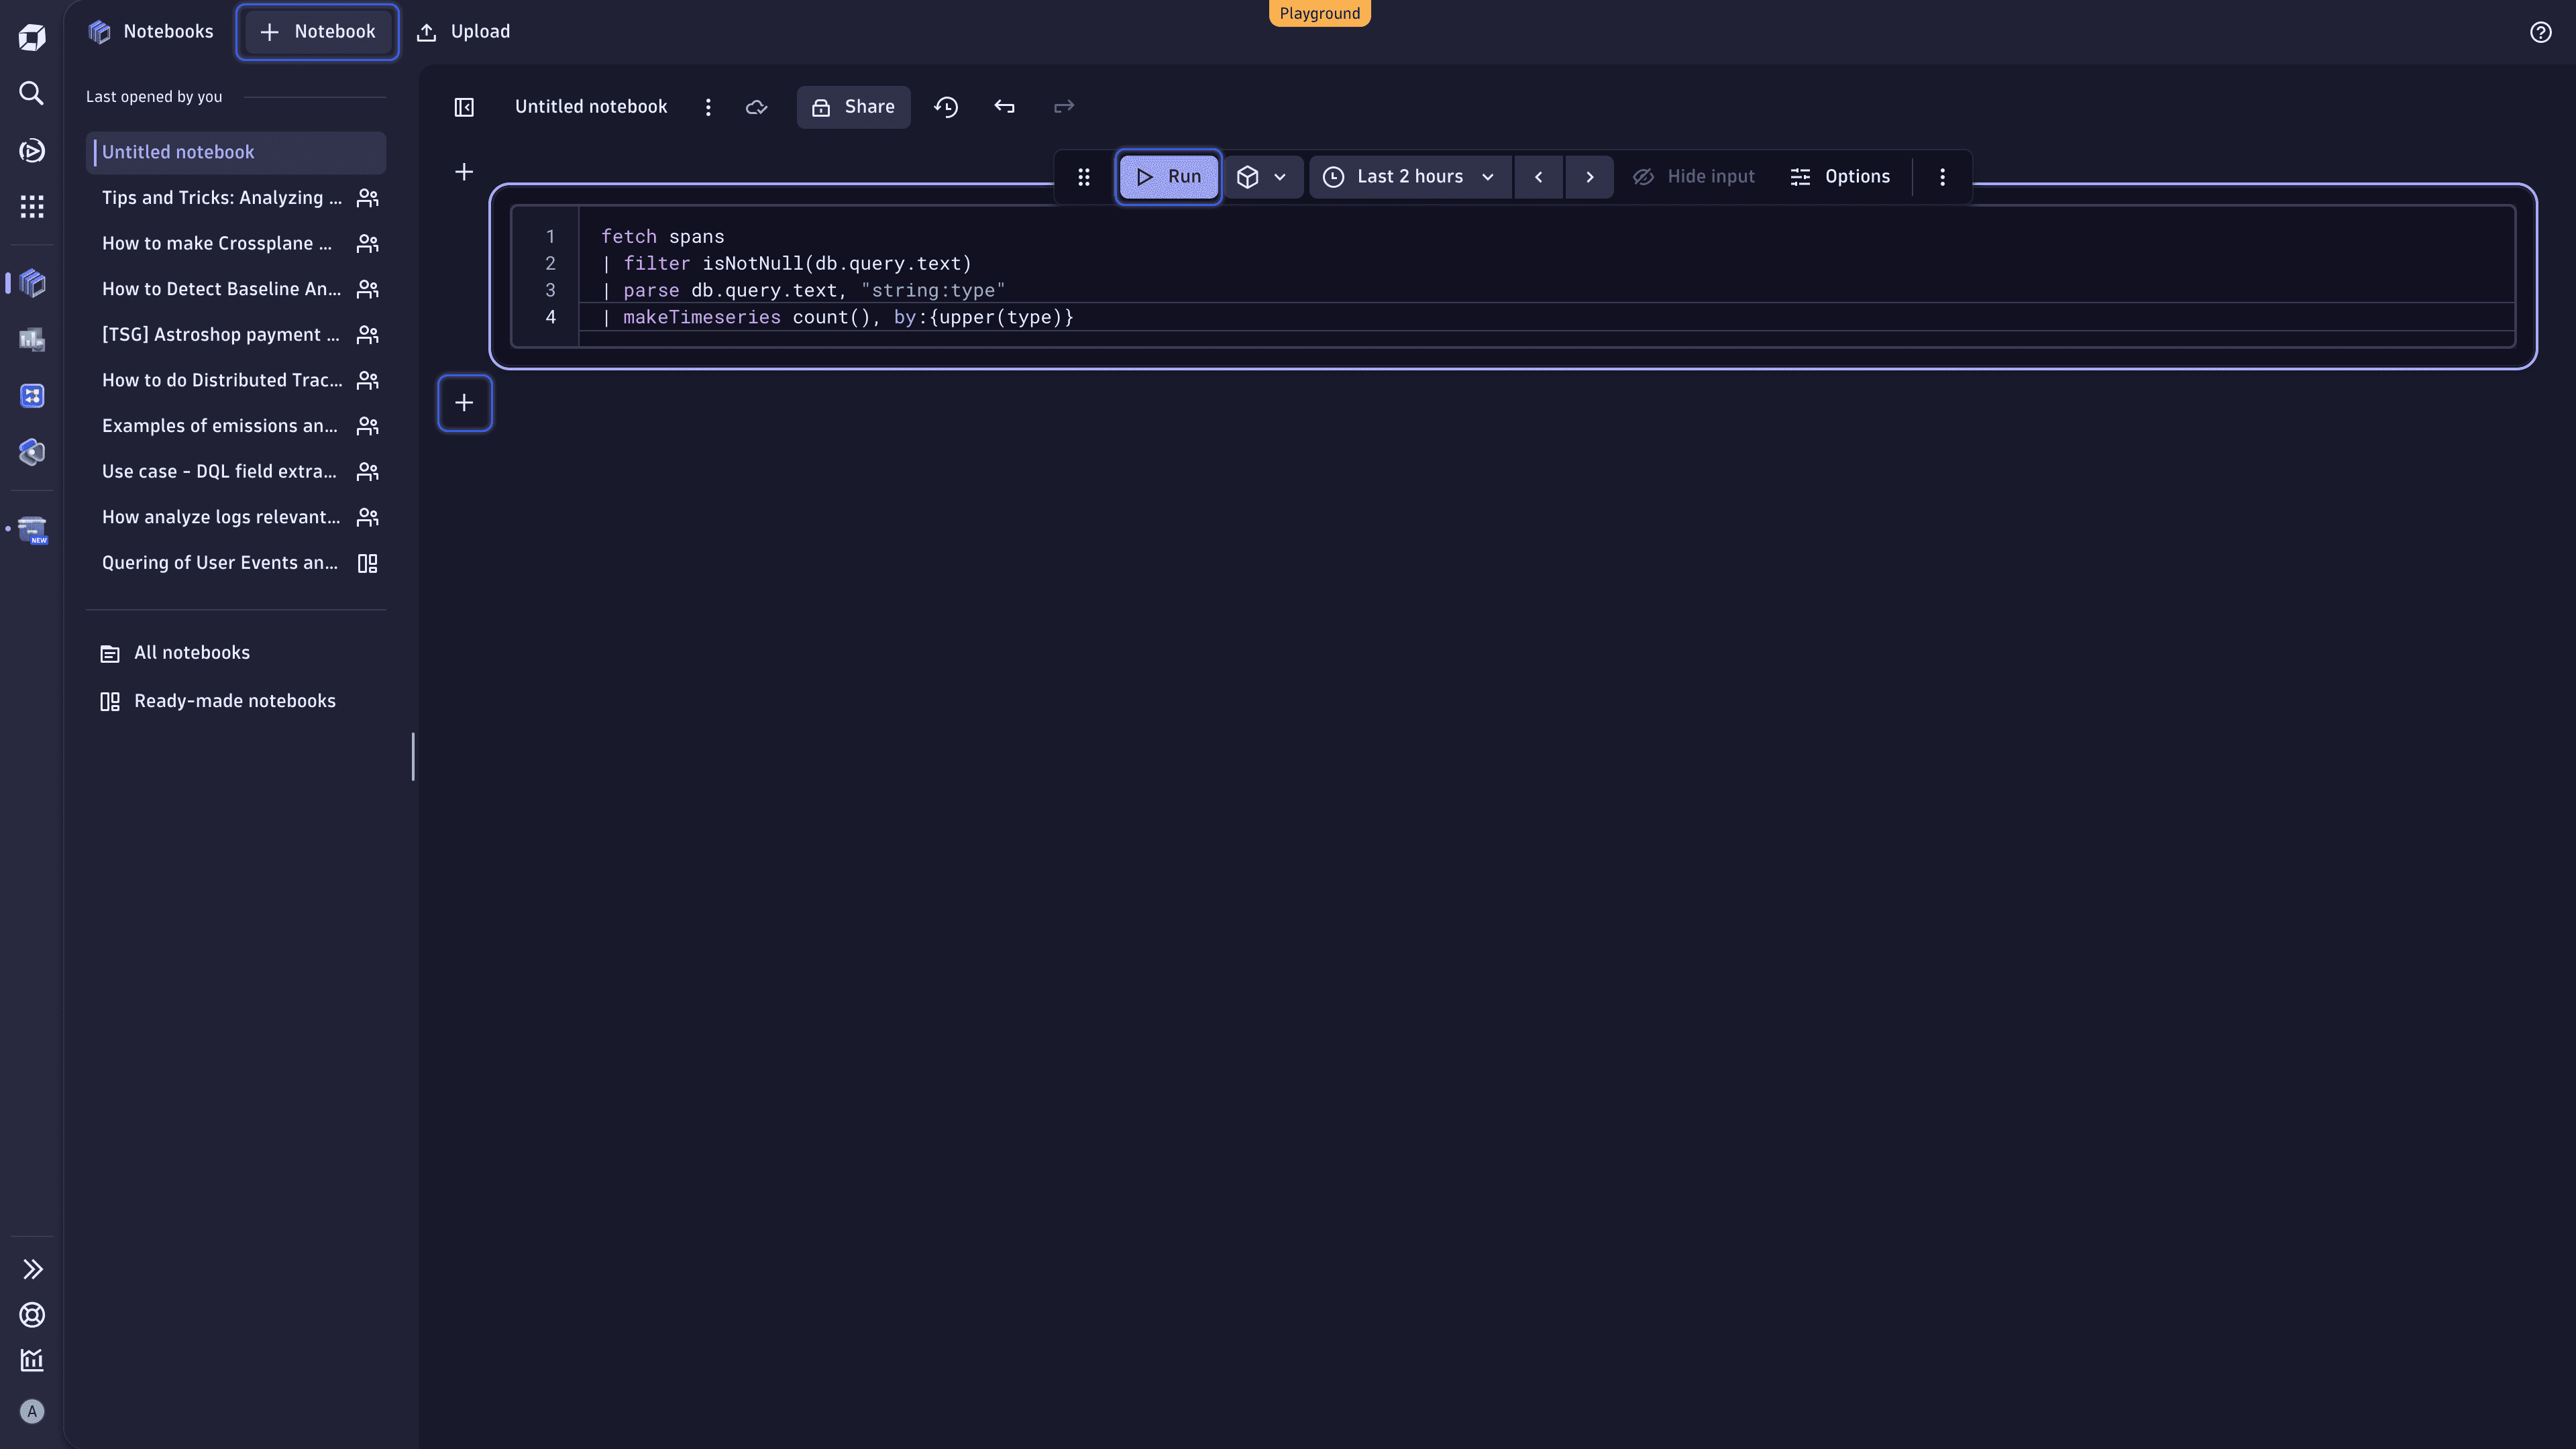Click the undo arrow icon near the title
This screenshot has height=1449, width=2576.
pos(1004,106)
